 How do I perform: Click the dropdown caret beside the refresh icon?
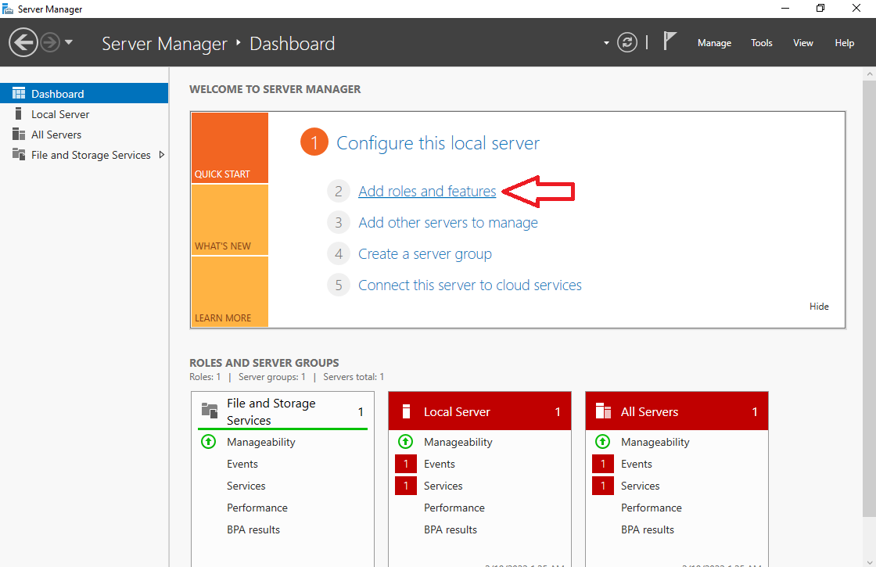[606, 42]
